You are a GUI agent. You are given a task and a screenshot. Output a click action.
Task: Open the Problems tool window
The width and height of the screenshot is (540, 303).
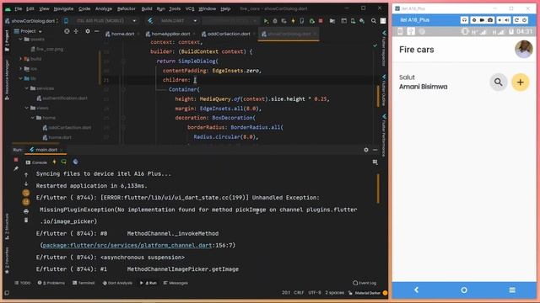point(51,283)
